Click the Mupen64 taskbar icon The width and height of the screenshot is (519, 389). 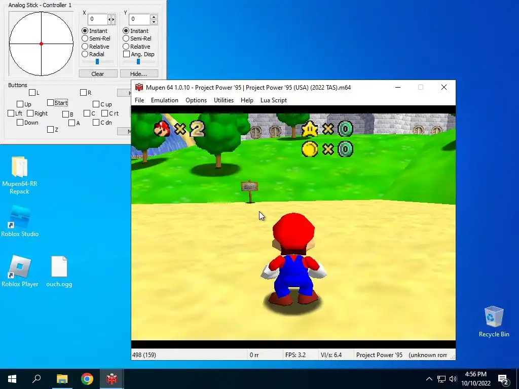112,379
